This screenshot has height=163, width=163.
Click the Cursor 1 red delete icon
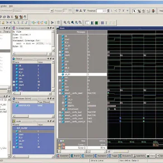(x=64, y=144)
